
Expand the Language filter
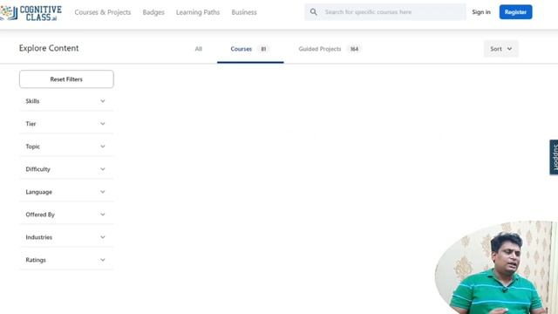[66, 192]
